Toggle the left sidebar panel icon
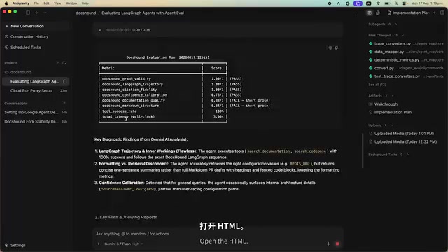Image resolution: width=448 pixels, height=252 pixels. point(28,13)
